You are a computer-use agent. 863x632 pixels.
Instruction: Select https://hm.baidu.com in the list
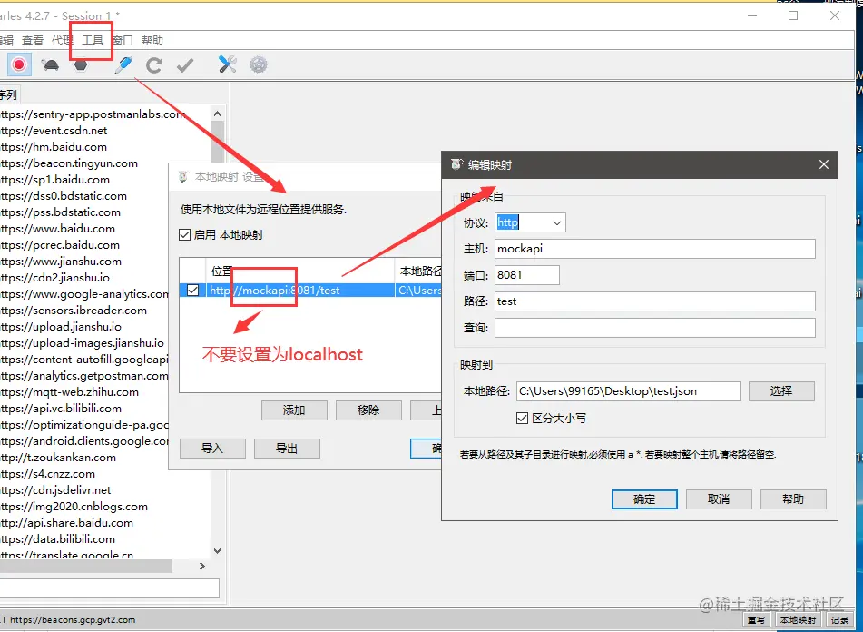54,147
